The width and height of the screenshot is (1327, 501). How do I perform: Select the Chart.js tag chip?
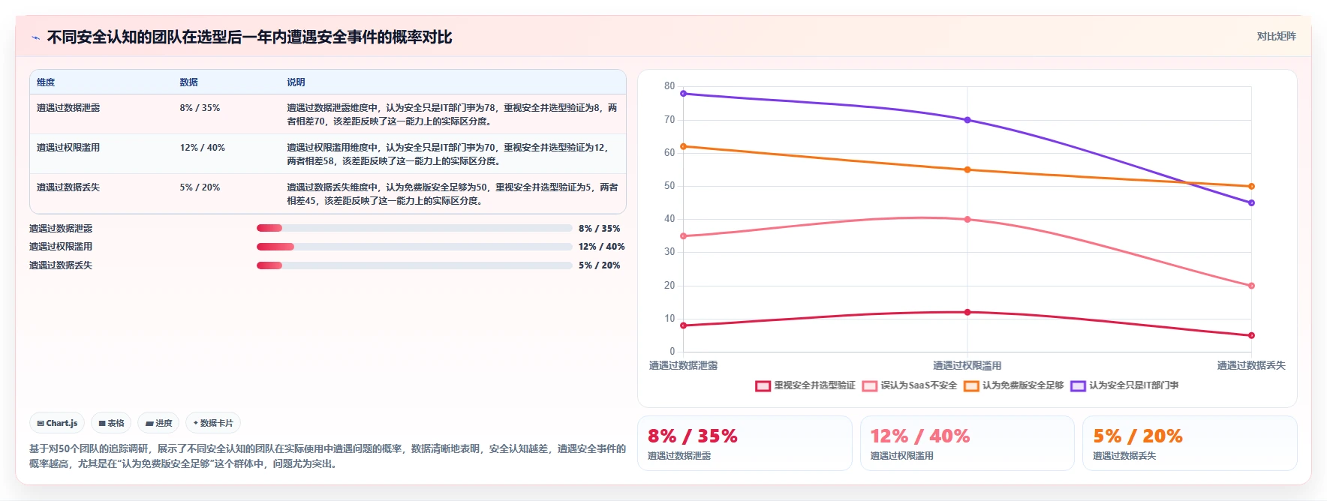coord(57,423)
